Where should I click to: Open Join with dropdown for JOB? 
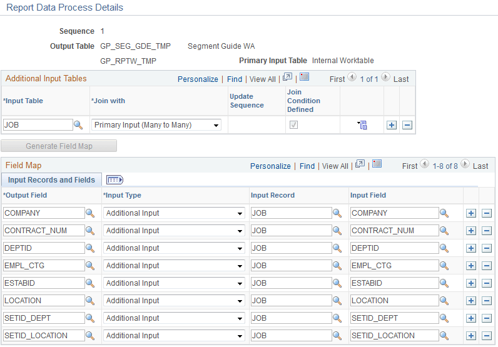(156, 125)
